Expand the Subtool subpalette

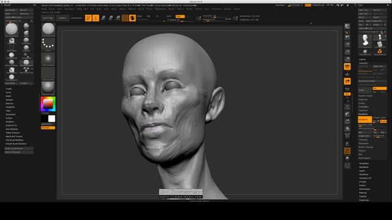[x=362, y=60]
